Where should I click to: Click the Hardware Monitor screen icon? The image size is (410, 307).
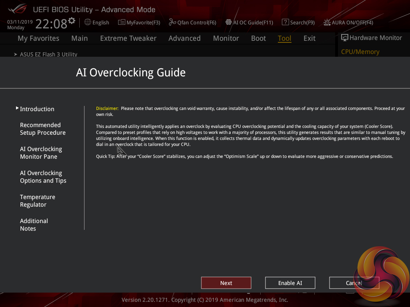tap(345, 38)
